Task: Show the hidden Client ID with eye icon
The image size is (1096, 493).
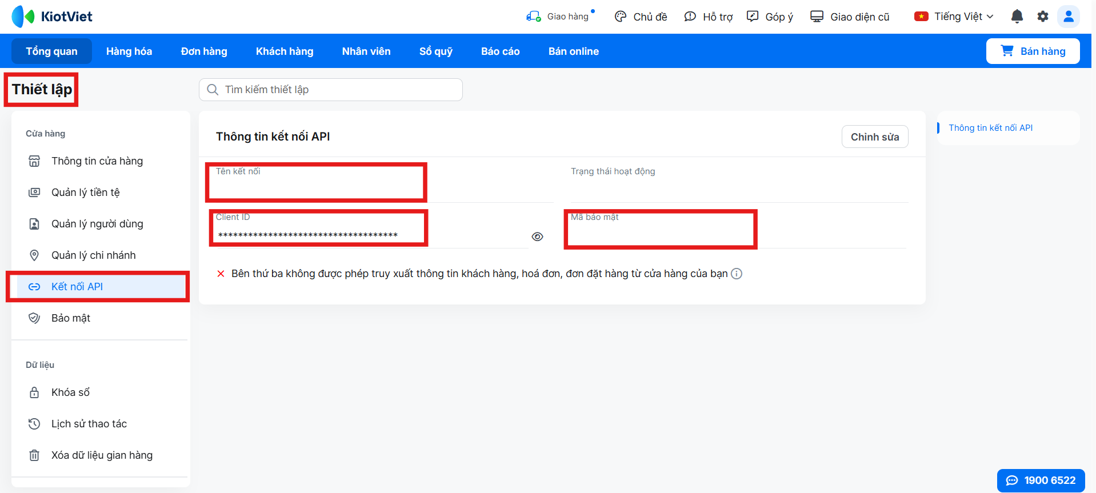Action: [537, 237]
